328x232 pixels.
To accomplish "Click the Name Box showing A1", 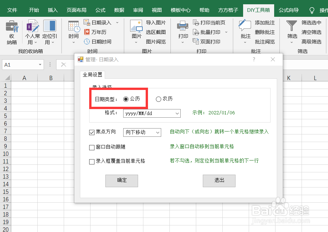I will [x=20, y=65].
